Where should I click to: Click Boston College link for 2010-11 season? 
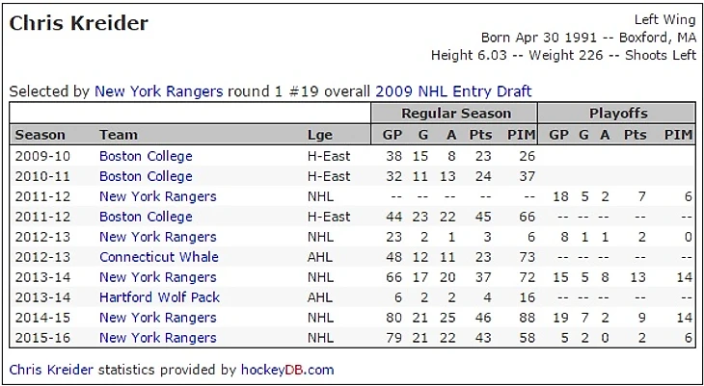point(146,176)
